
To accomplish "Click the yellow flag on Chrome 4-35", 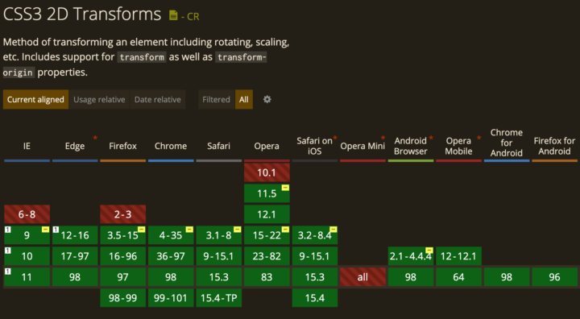I will click(189, 230).
